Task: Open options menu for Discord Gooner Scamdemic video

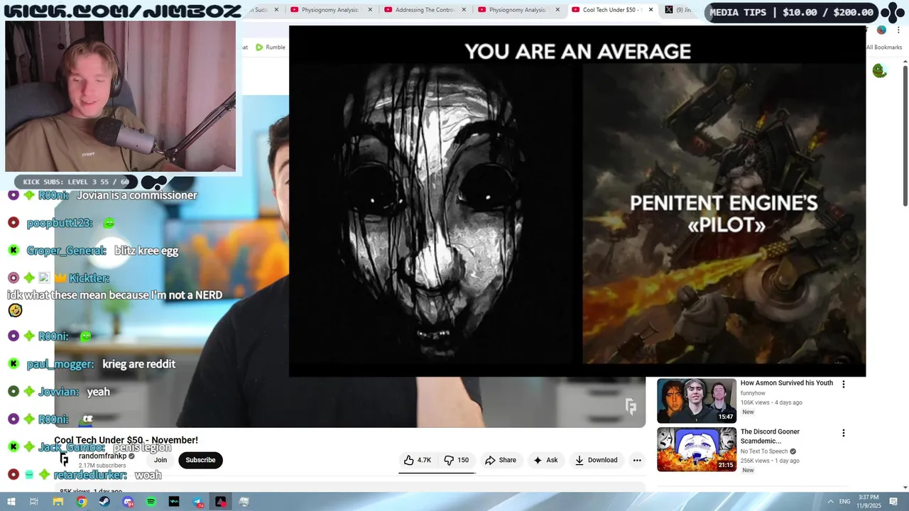Action: [844, 433]
